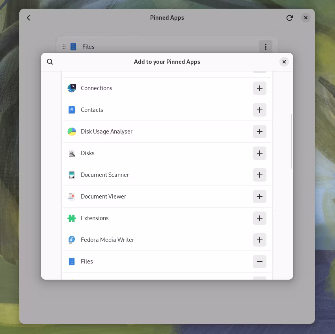335x334 pixels.
Task: Click the Contacts app icon
Action: tap(72, 110)
